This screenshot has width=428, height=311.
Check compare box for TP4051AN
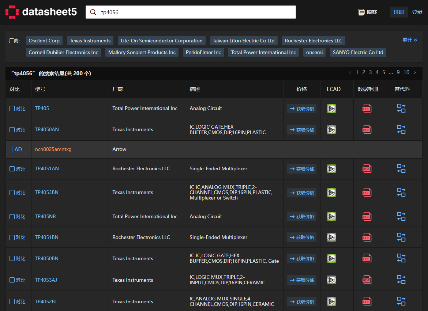point(12,169)
